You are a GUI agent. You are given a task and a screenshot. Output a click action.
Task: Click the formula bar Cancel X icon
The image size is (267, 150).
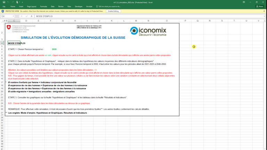pos(22,16)
